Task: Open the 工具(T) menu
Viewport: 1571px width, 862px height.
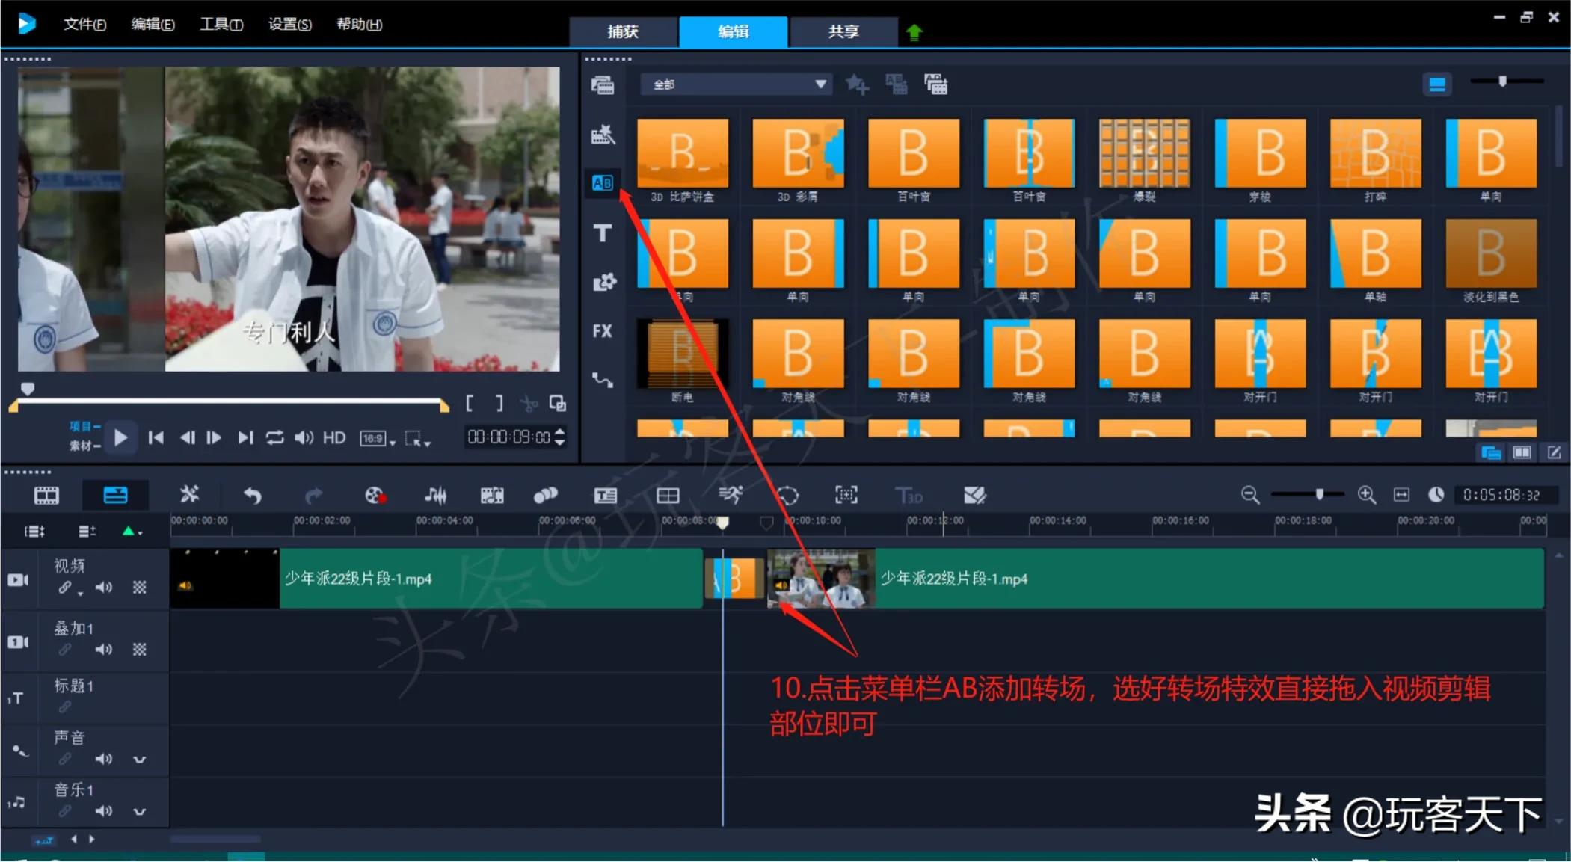Action: click(221, 23)
